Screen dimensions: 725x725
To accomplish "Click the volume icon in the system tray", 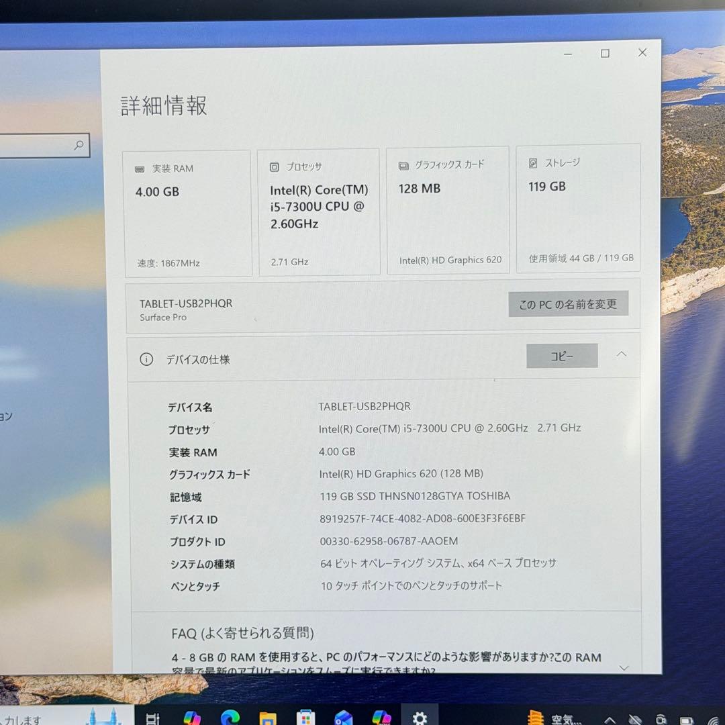I will (635, 720).
